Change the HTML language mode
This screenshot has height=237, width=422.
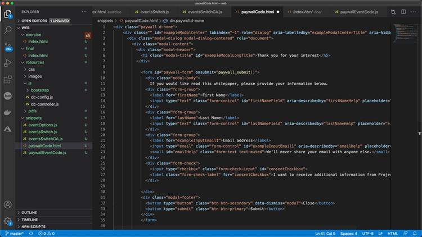(393, 233)
